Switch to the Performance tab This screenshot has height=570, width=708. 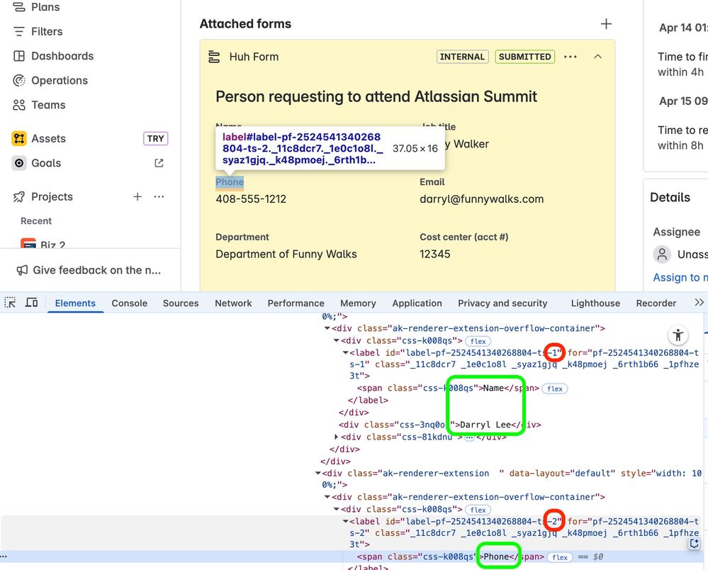tap(296, 303)
